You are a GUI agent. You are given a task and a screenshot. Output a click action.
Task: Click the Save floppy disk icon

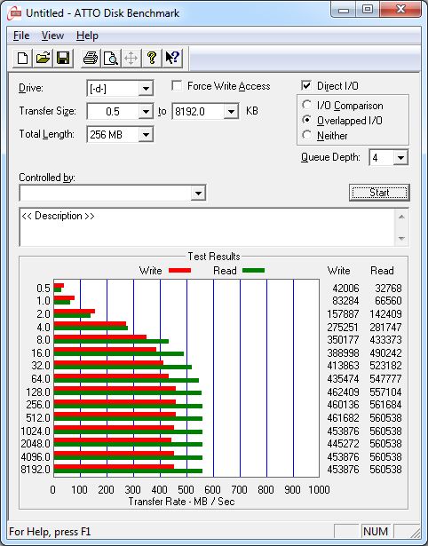63,58
